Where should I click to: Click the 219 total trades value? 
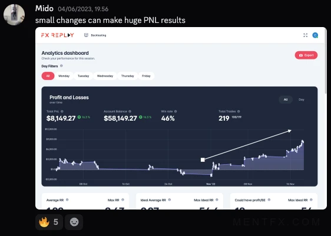click(224, 118)
